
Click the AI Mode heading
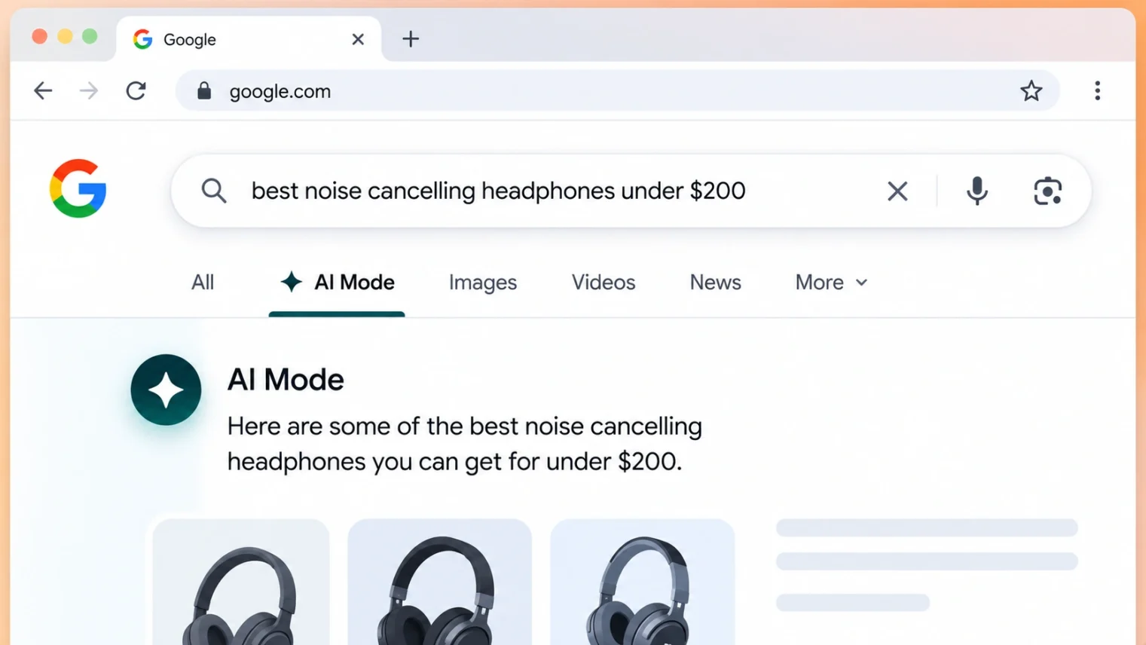click(286, 380)
